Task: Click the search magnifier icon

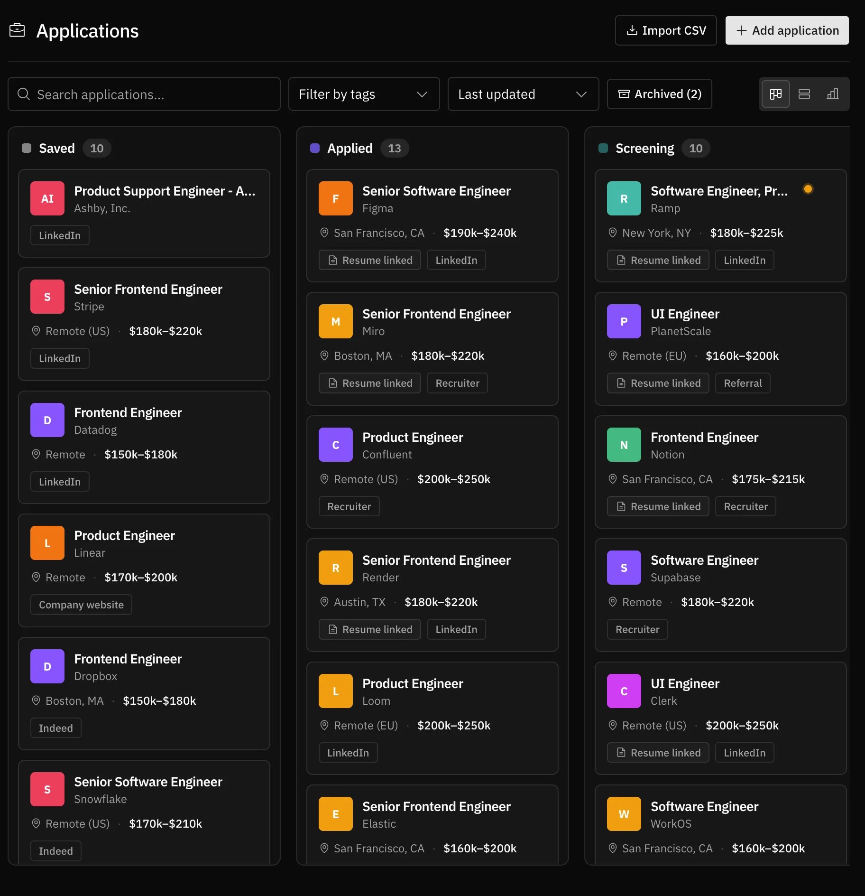Action: click(24, 94)
